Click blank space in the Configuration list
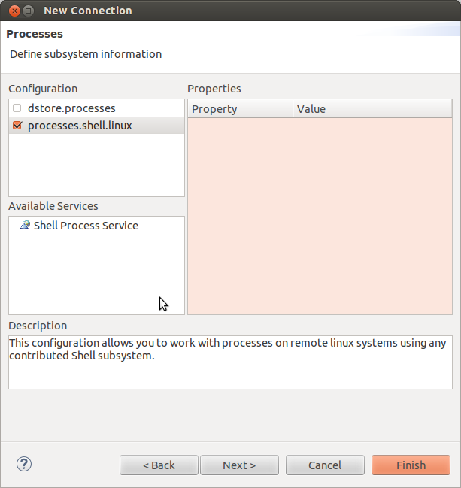 [x=96, y=165]
